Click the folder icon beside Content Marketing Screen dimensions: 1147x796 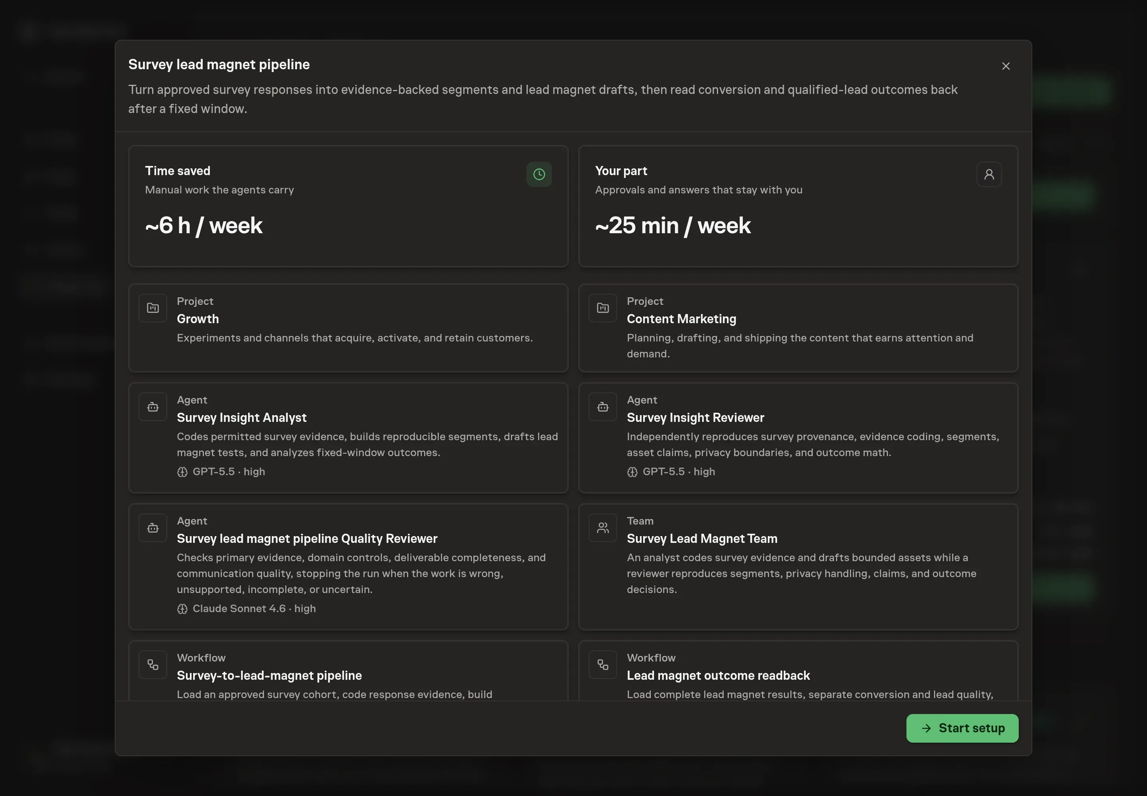point(603,308)
